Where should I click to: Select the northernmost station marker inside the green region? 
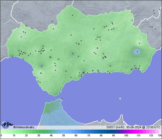pos(73,15)
